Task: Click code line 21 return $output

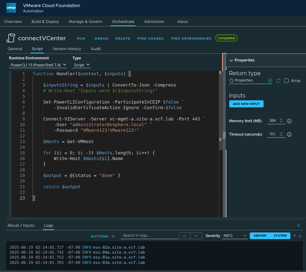Action: coord(62,187)
